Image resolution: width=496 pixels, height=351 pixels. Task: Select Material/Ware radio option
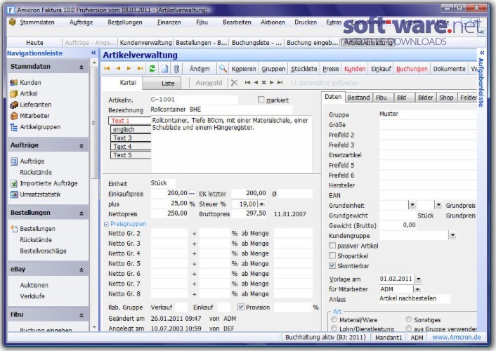point(334,319)
